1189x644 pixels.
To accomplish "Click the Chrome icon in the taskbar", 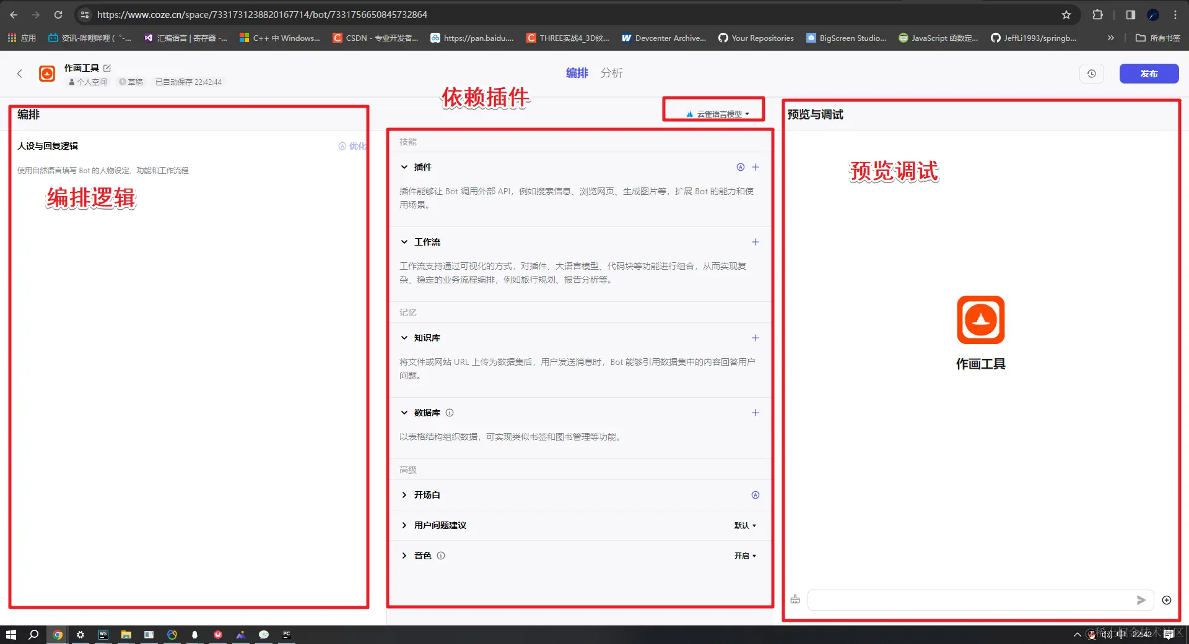I will [x=58, y=635].
